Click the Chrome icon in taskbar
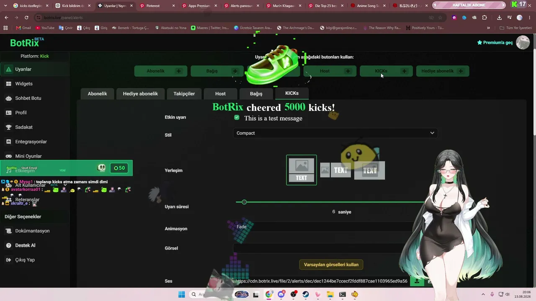Viewport: 536px width, 301px height. [x=269, y=294]
